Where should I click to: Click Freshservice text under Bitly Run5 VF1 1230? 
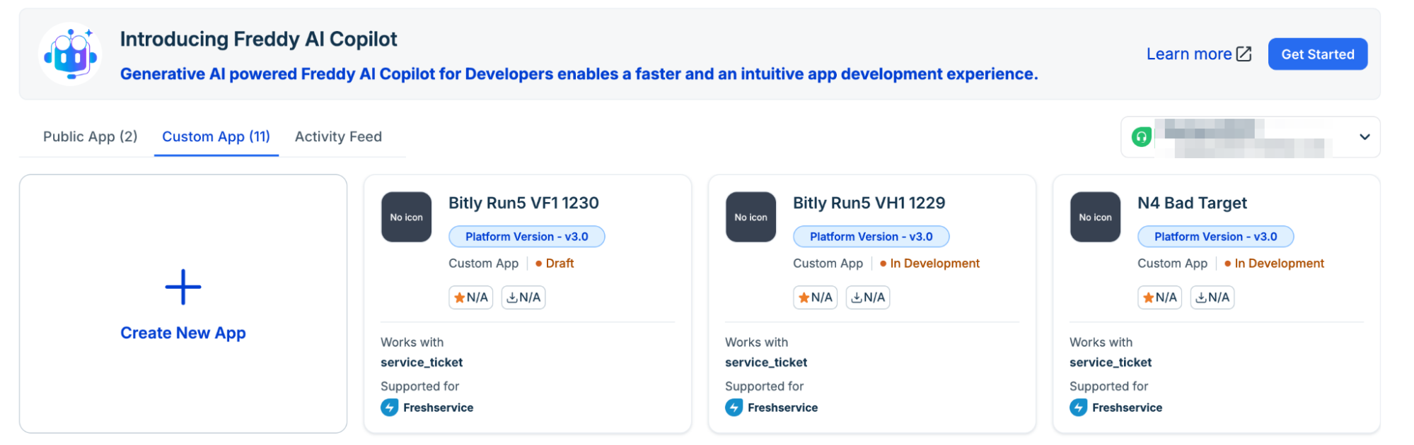(439, 408)
